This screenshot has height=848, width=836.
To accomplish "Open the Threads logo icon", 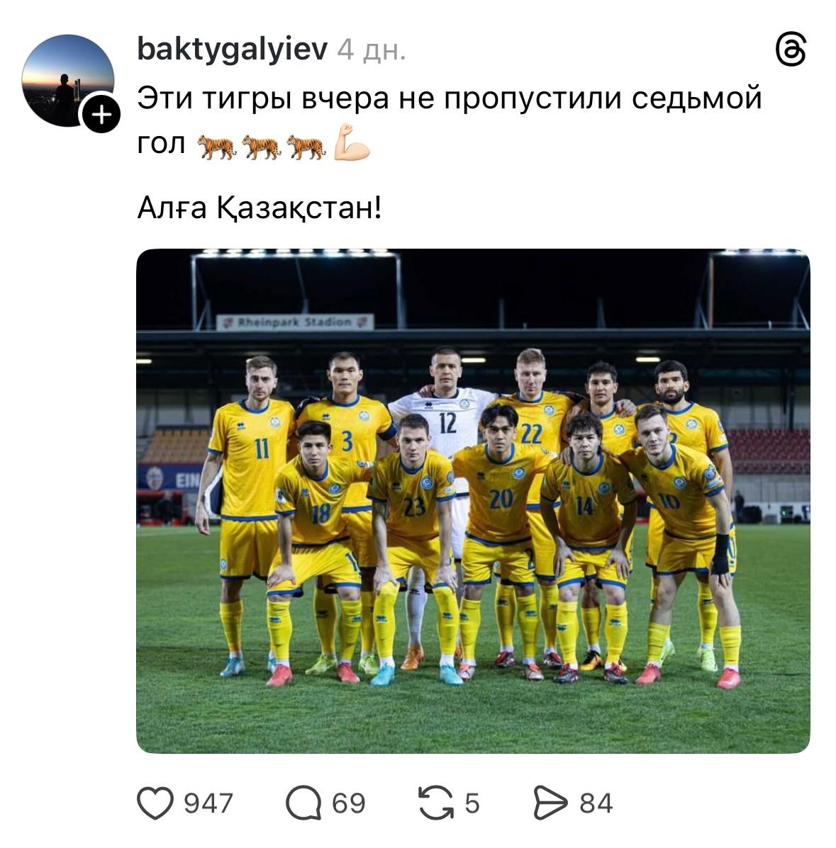I will 791,49.
